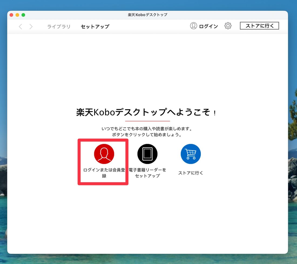Close the 楽天Kobo window with red button
The width and height of the screenshot is (297, 264).
[11, 15]
